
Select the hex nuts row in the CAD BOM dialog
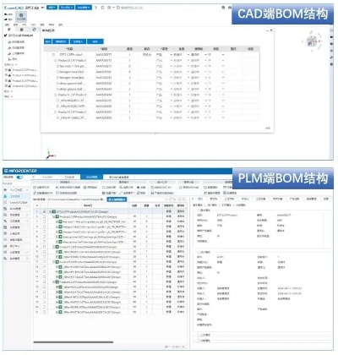pyautogui.click(x=151, y=66)
